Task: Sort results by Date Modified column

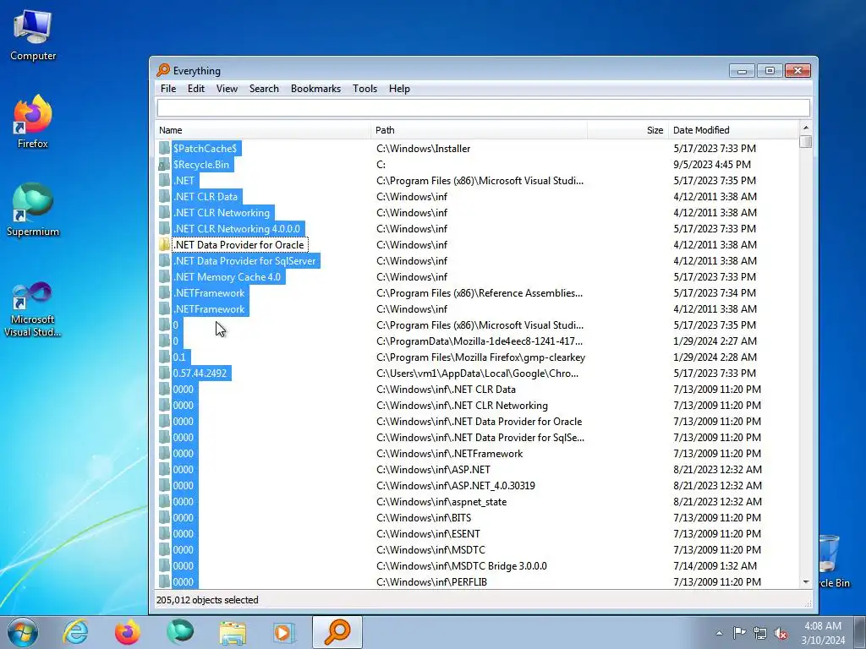Action: [733, 130]
